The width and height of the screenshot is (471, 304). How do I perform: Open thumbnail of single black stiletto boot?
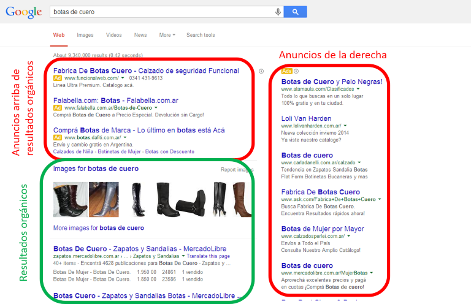138,199
